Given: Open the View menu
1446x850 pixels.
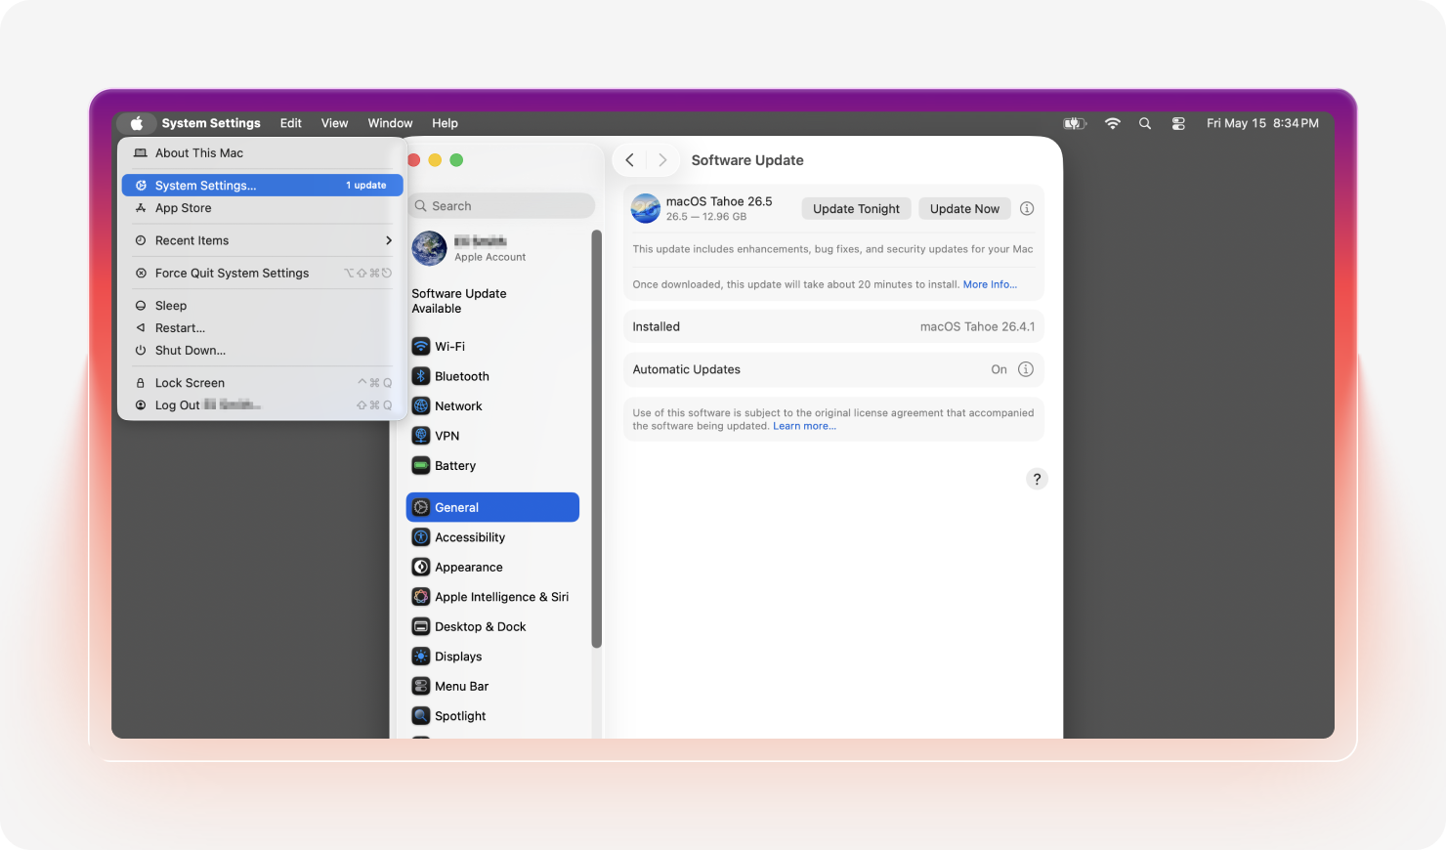Looking at the screenshot, I should click(335, 123).
